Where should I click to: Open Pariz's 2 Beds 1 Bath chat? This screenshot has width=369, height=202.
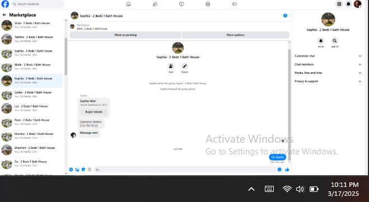point(31,122)
